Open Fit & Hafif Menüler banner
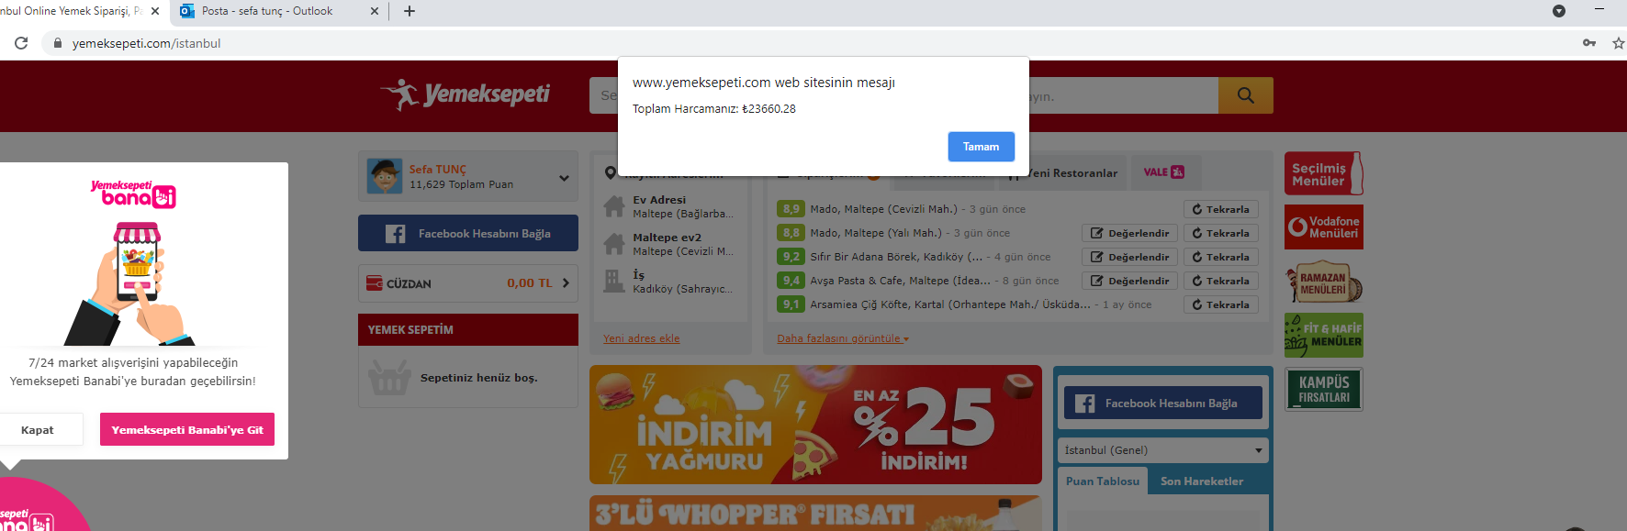 [x=1324, y=336]
